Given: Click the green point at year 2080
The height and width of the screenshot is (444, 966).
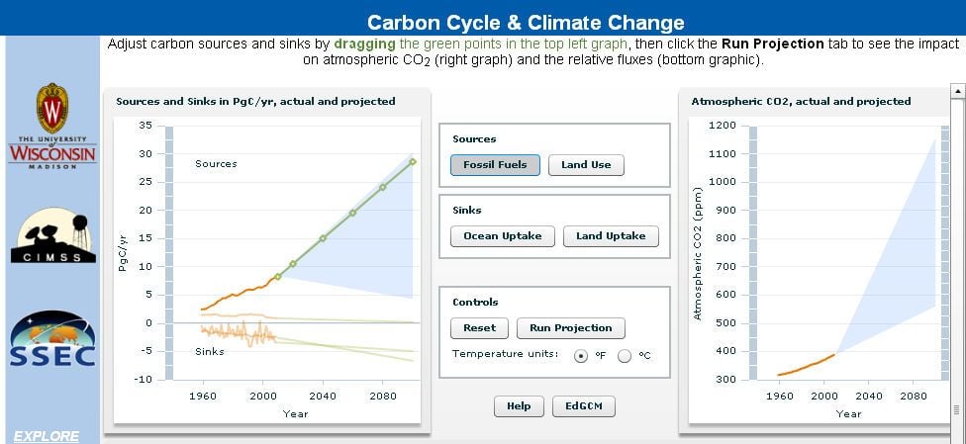Looking at the screenshot, I should [383, 187].
